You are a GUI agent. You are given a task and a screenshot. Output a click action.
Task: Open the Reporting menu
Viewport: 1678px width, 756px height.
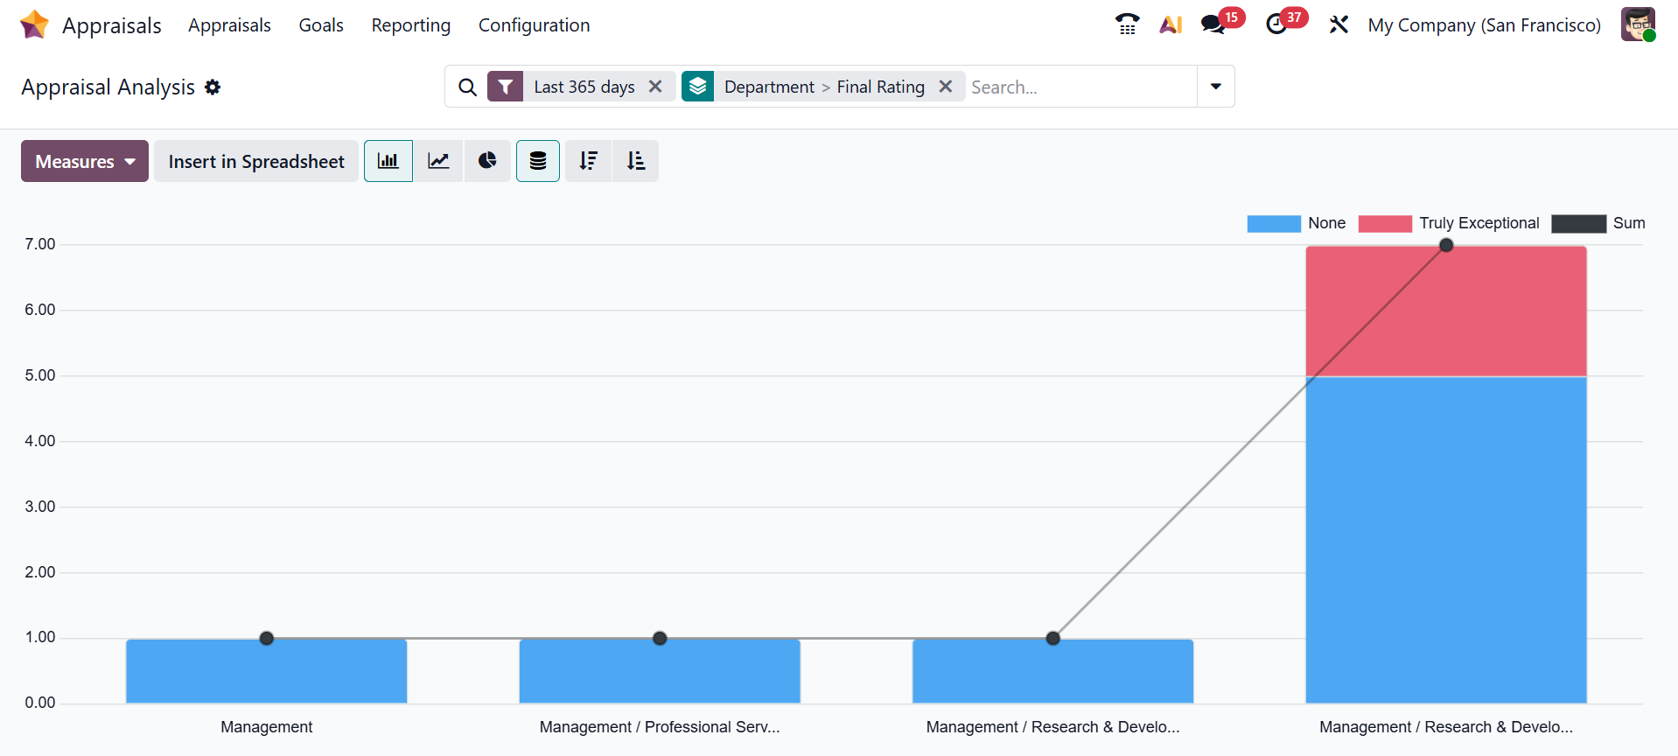(x=410, y=25)
